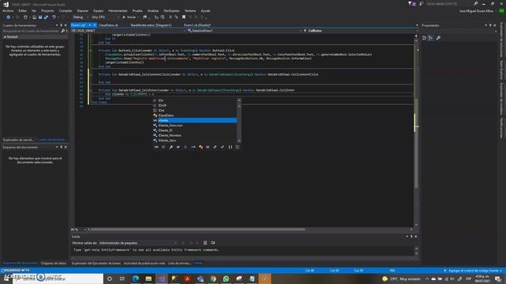Open Google Chrome from the taskbar
506x284 pixels.
pos(213,278)
